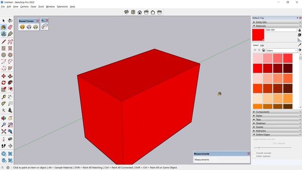Pick the darkest maroon color swatch
The width and height of the screenshot is (302, 170).
coord(288,68)
